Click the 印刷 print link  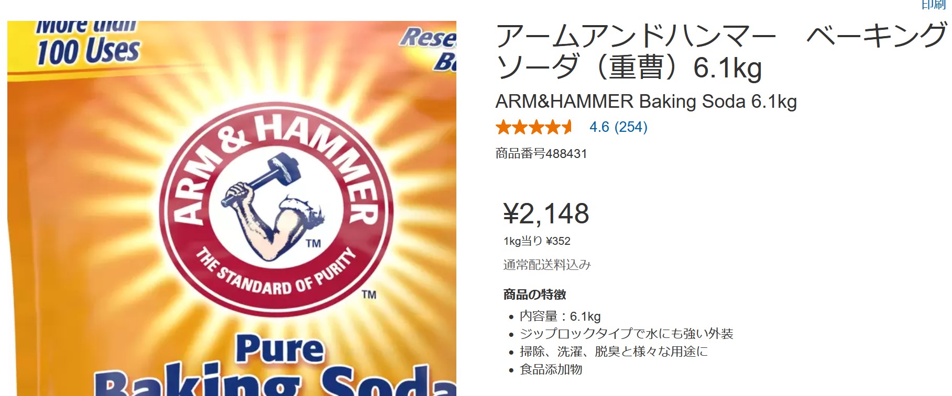coord(933,5)
